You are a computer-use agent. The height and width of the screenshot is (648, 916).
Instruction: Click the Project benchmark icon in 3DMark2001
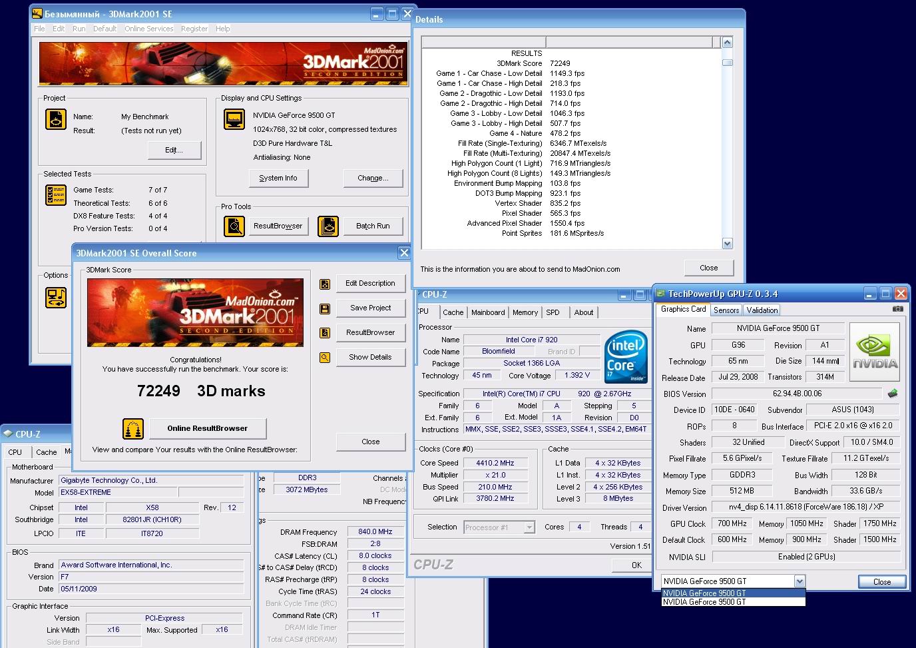(56, 119)
